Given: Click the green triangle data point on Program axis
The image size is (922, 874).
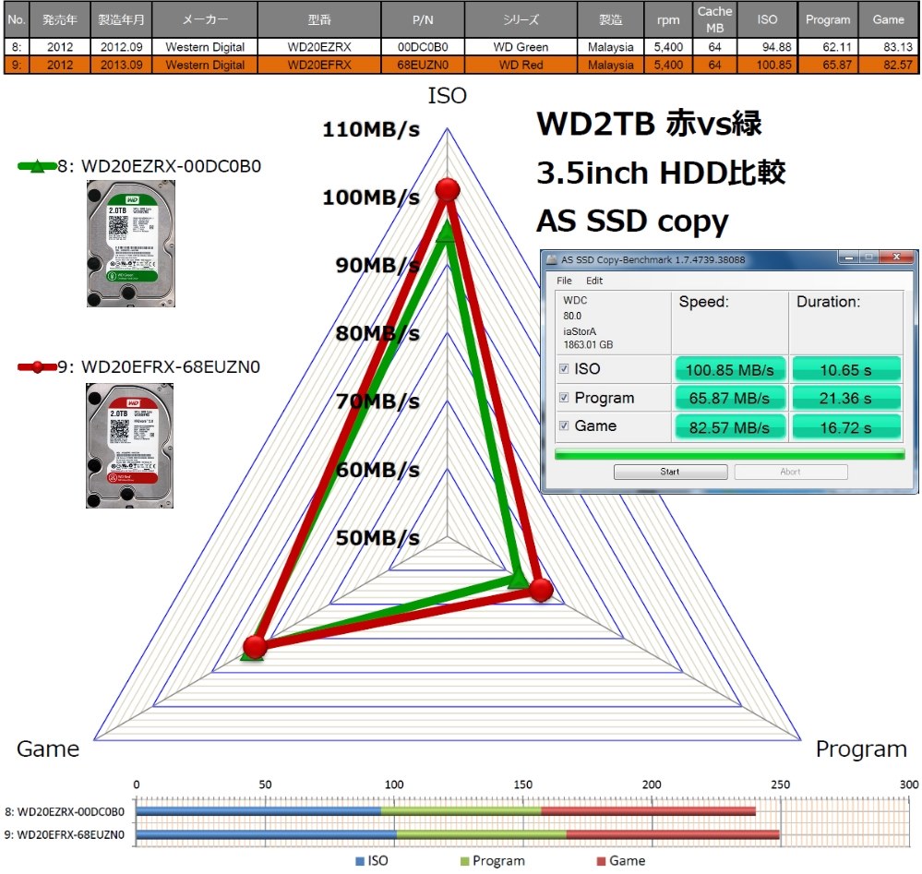Looking at the screenshot, I should click(x=518, y=581).
